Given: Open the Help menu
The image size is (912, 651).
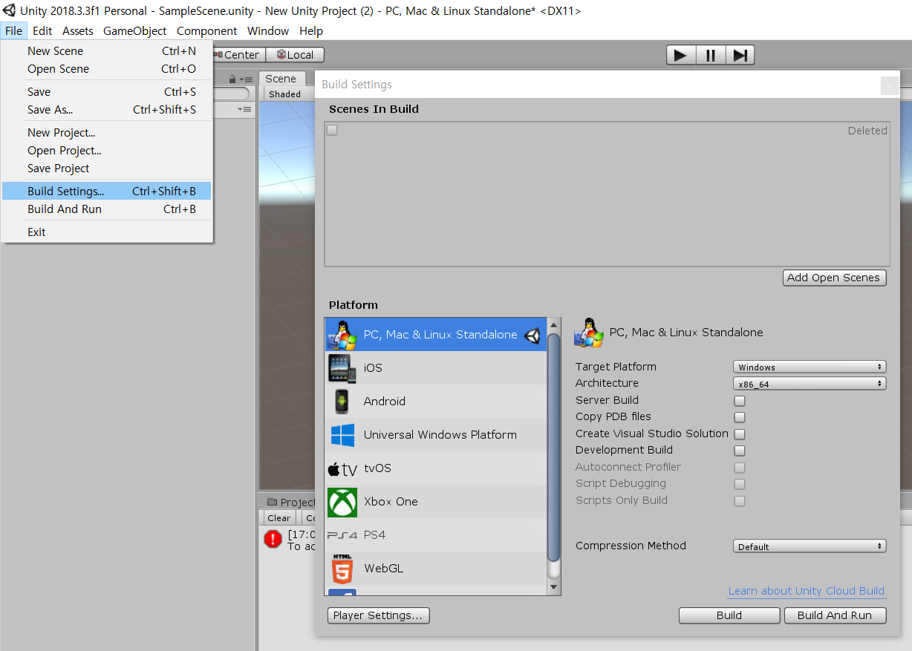Looking at the screenshot, I should tap(311, 31).
